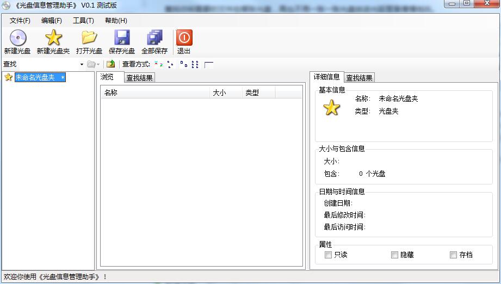The image size is (501, 284).
Task: Click the red Exit (退出) icon
Action: (x=184, y=38)
